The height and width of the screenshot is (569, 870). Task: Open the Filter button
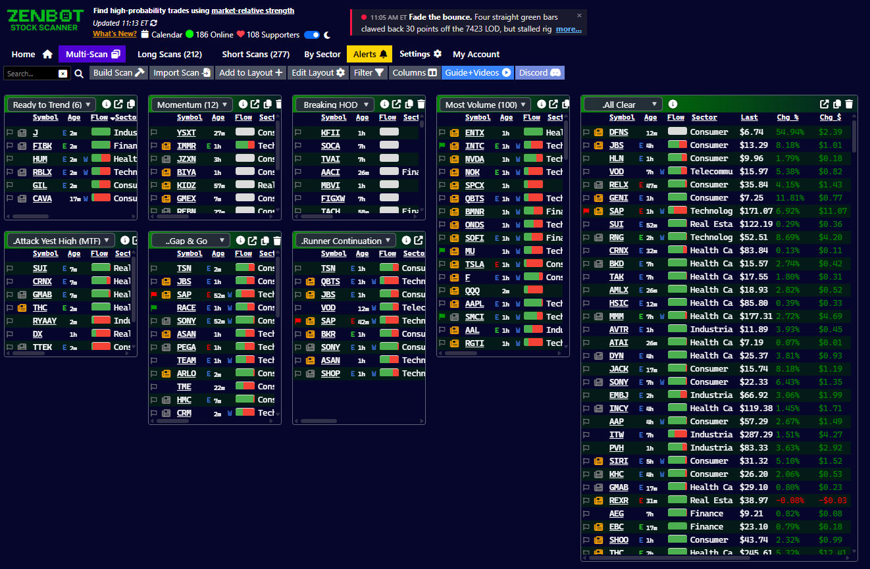[x=369, y=73]
